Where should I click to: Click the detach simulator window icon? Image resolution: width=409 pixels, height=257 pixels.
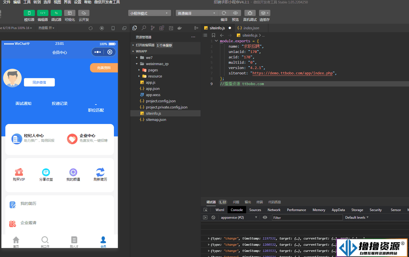coord(124,28)
